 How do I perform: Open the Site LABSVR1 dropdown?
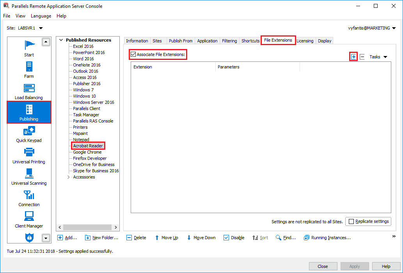tap(41, 28)
